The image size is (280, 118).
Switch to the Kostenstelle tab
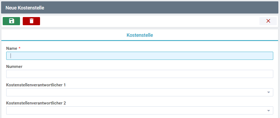point(140,35)
